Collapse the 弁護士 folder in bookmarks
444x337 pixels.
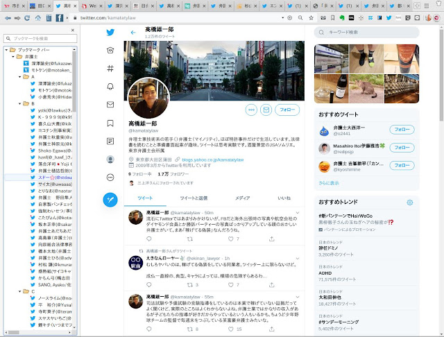tap(13, 57)
